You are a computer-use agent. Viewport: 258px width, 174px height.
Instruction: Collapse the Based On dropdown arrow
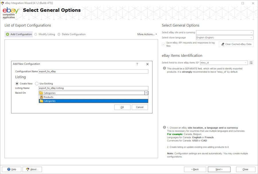point(146,93)
